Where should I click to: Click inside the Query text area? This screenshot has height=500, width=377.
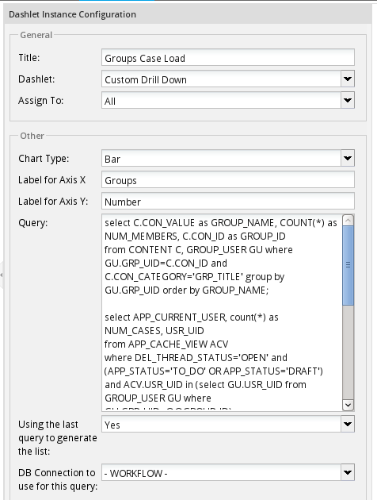coord(222,313)
